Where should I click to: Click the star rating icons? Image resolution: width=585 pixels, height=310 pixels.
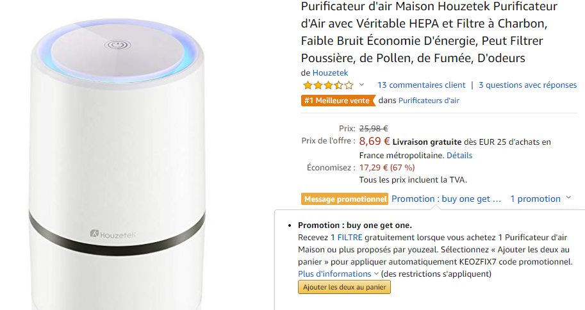click(327, 85)
